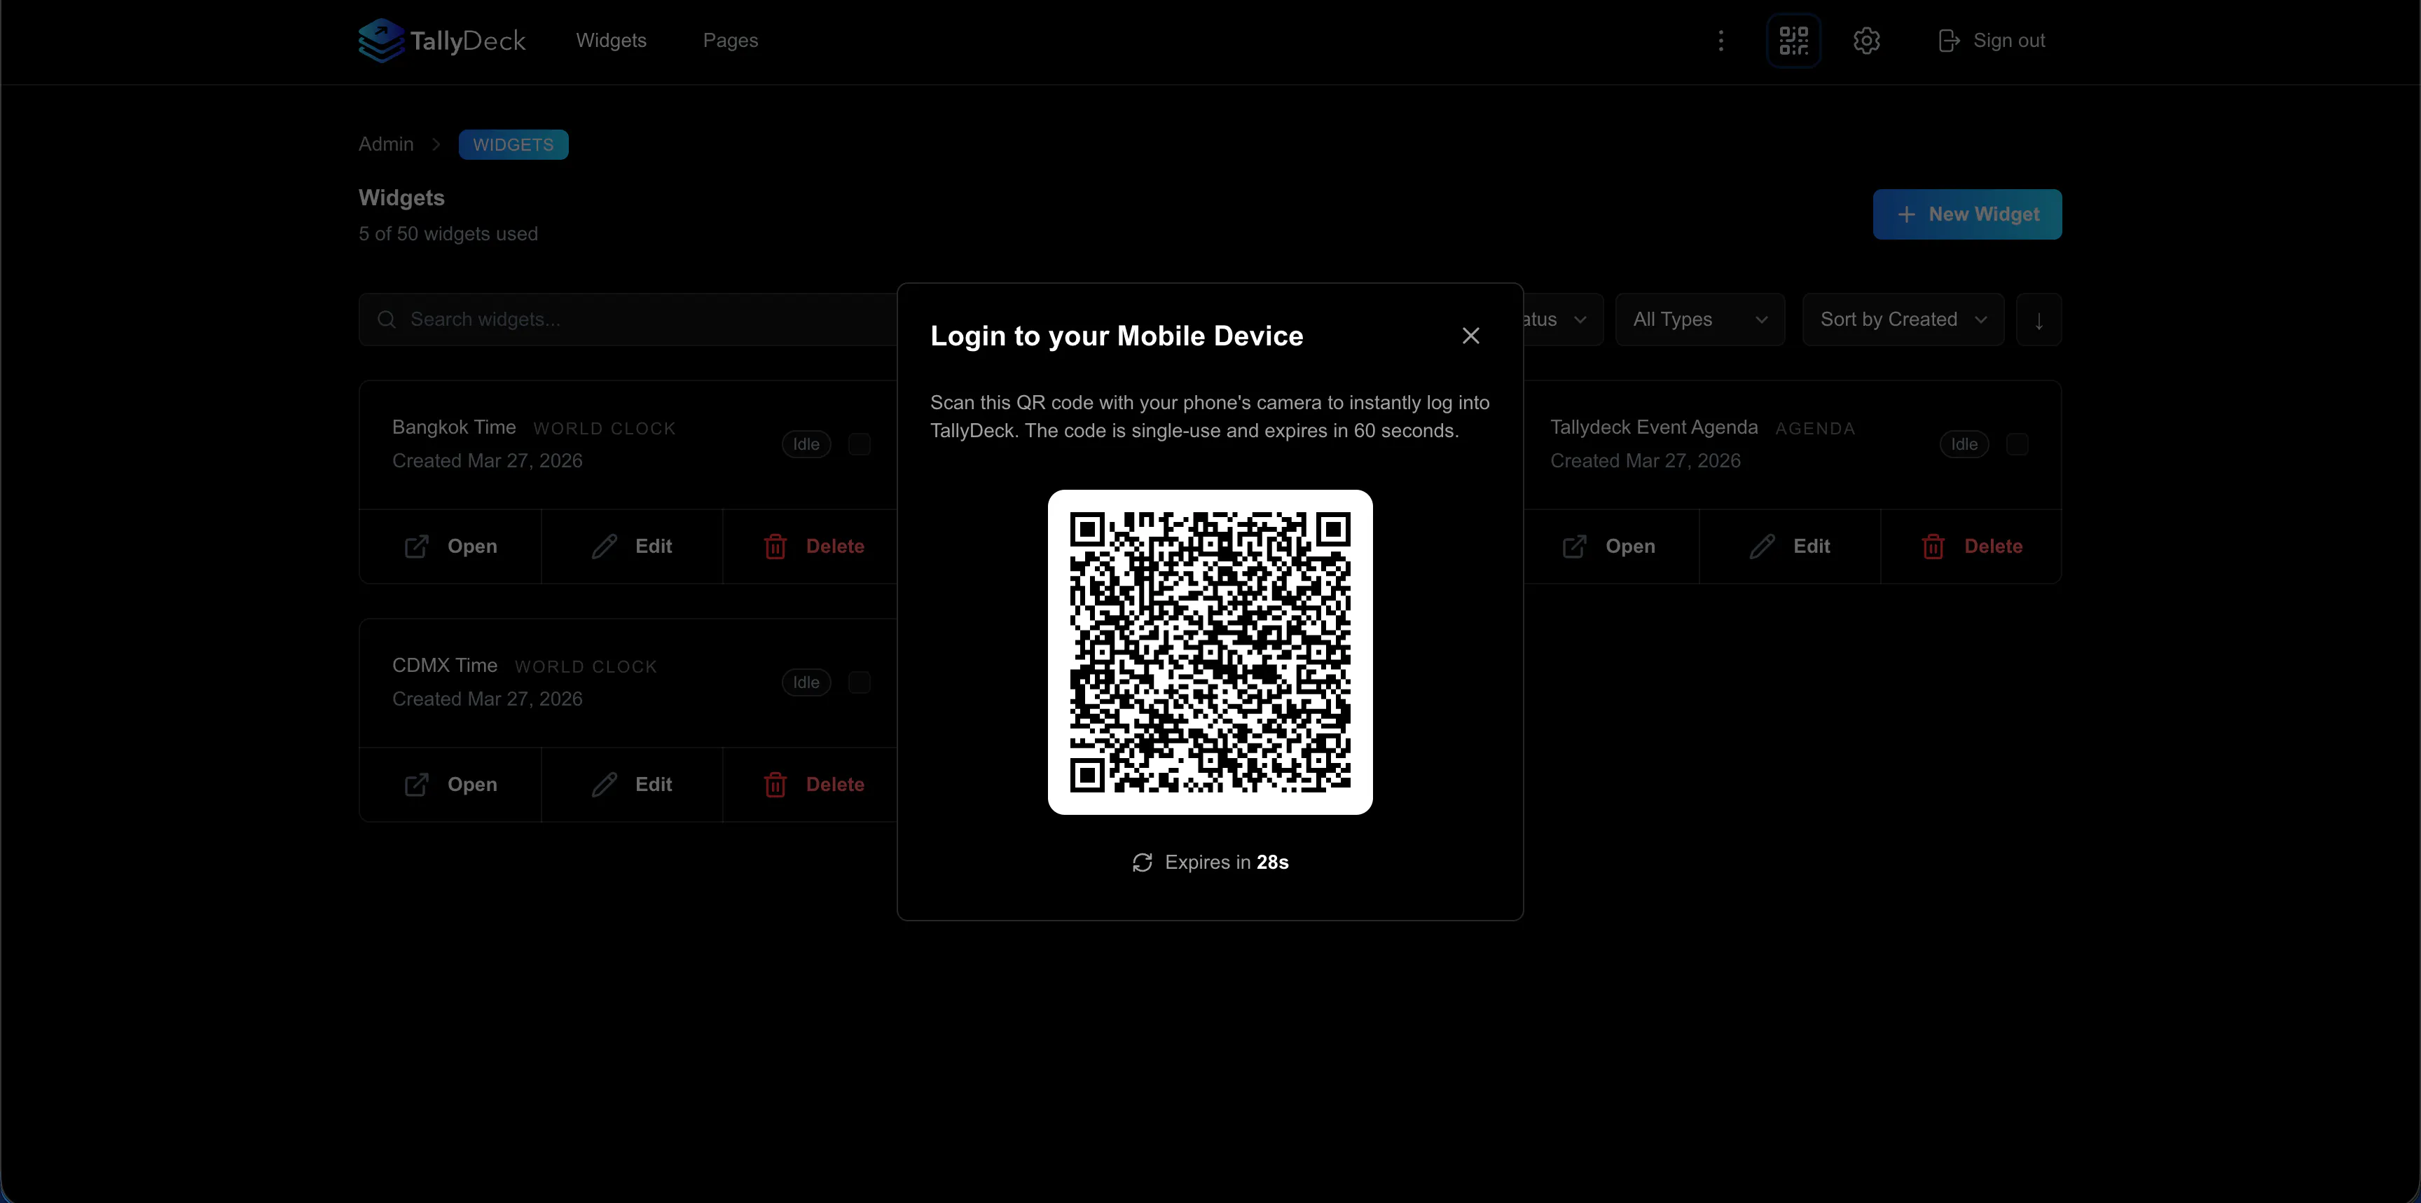Click Idle status badge on CDMX Time
This screenshot has height=1203, width=2421.
[x=806, y=682]
